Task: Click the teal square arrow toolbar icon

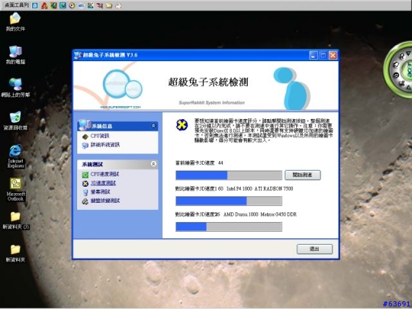Action: click(63, 5)
